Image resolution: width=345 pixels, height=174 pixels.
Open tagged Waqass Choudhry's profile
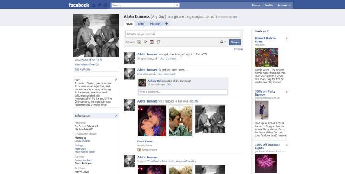coord(186,161)
